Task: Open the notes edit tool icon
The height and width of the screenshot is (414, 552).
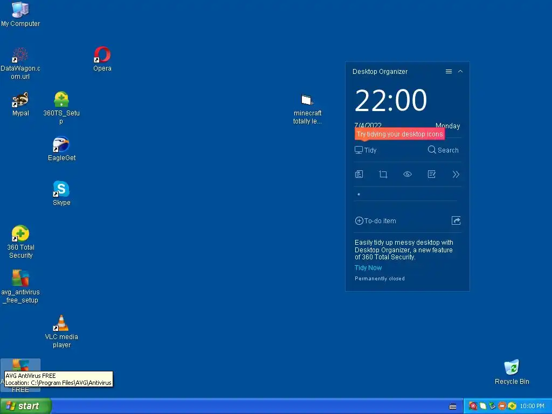Action: tap(432, 174)
